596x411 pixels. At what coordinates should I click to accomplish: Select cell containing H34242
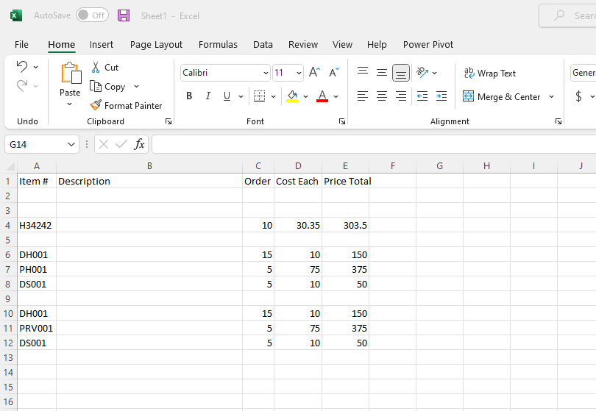click(37, 225)
